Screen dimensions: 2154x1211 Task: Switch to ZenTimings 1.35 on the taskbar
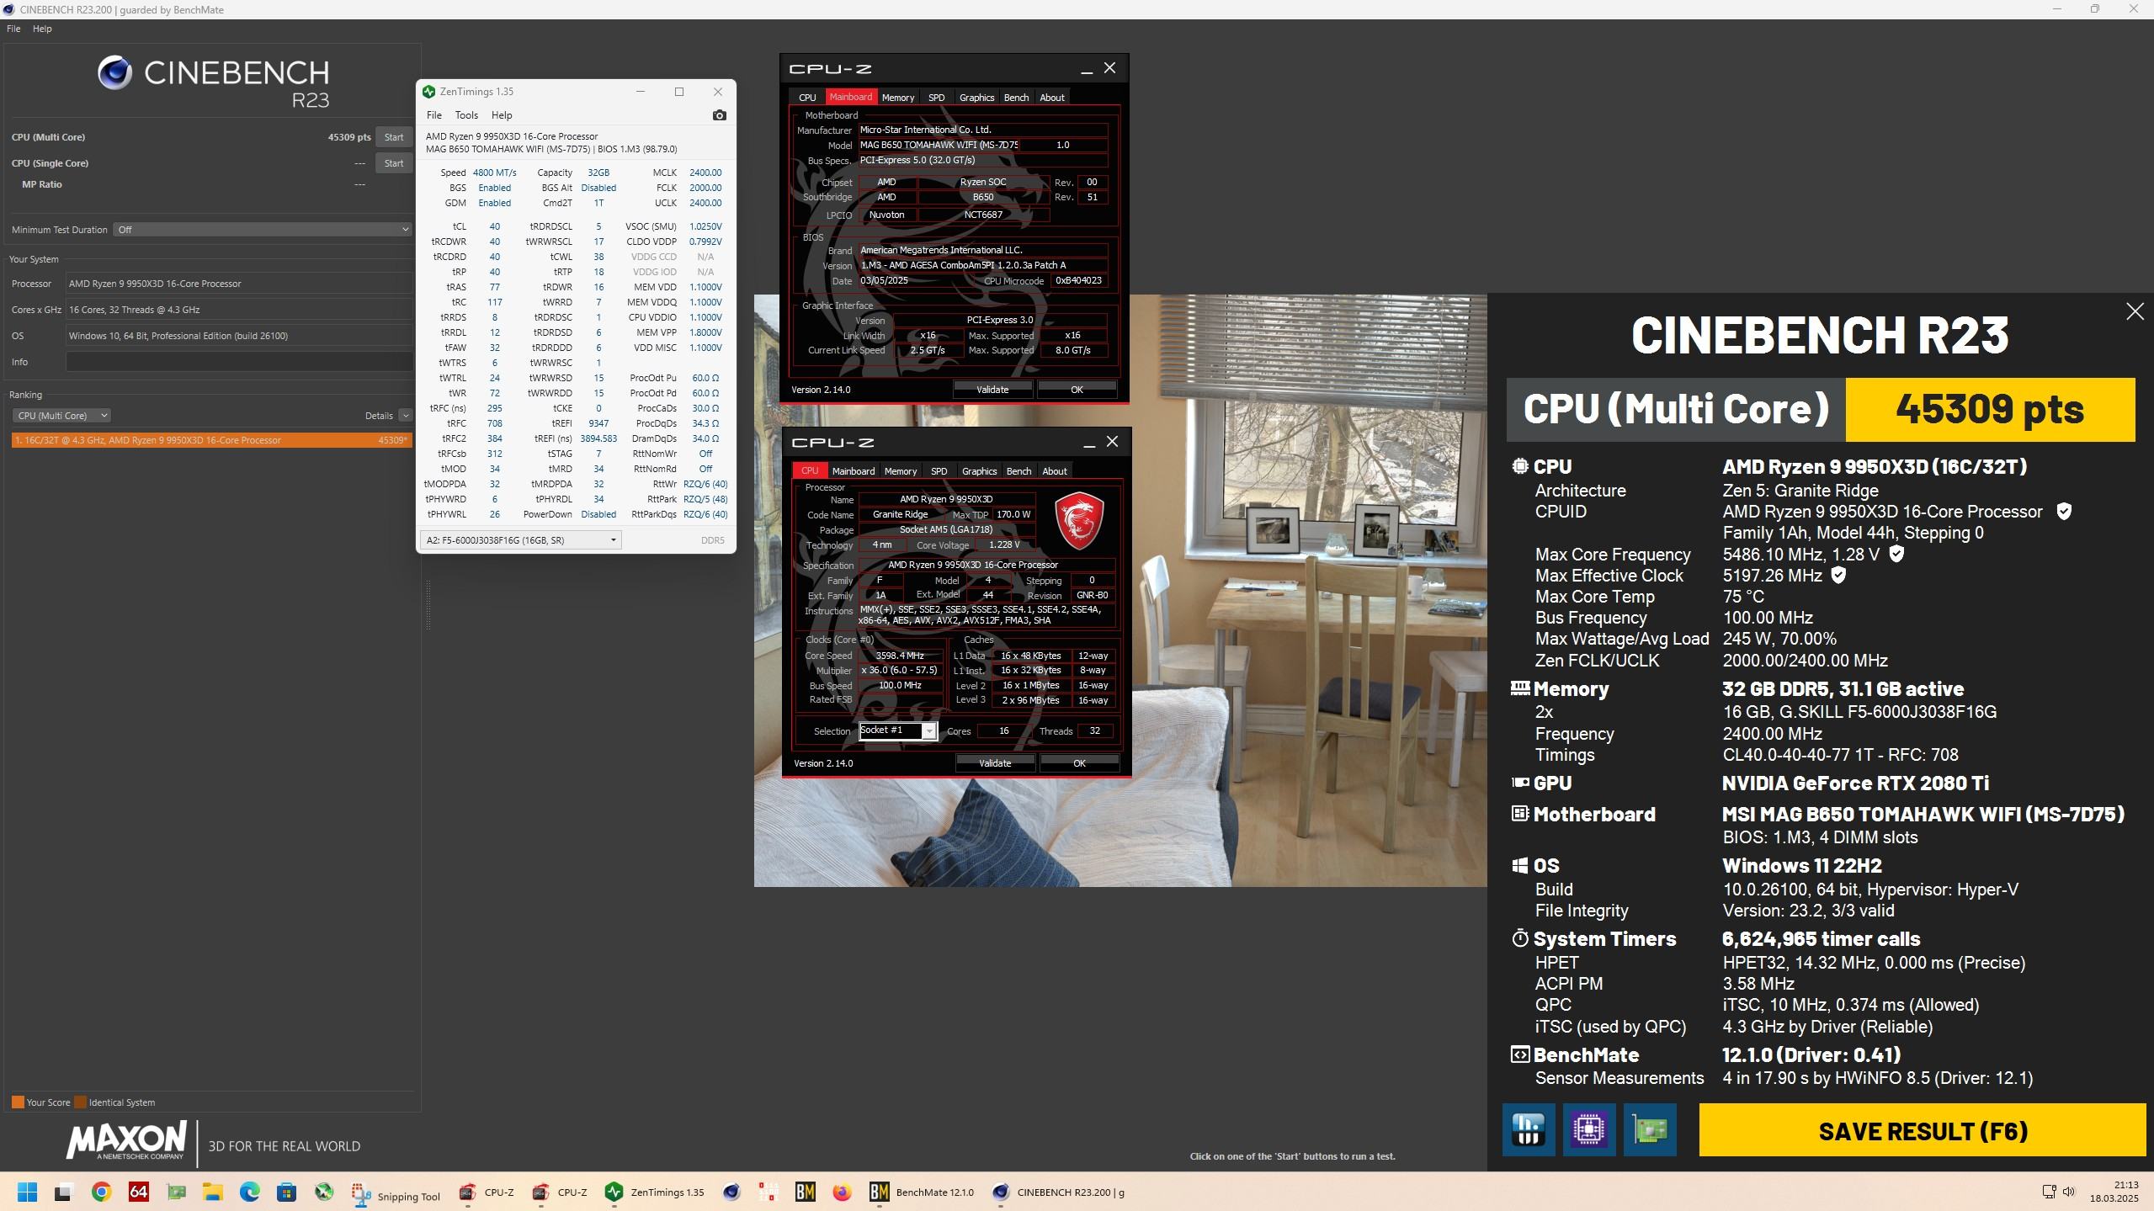[x=656, y=1192]
